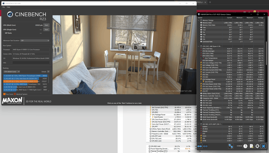
Task: Open HWiNFO remote network connection icon
Action: (231, 146)
